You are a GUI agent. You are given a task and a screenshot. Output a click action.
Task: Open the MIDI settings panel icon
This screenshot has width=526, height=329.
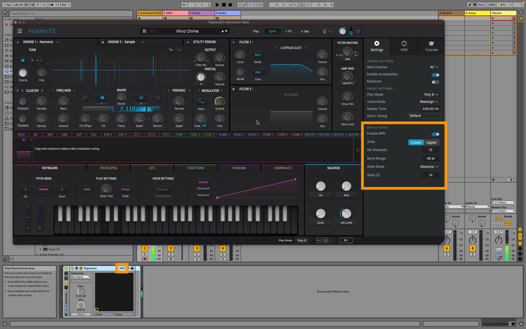coord(404,44)
